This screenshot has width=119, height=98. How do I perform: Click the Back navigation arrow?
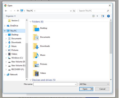coord(6,11)
